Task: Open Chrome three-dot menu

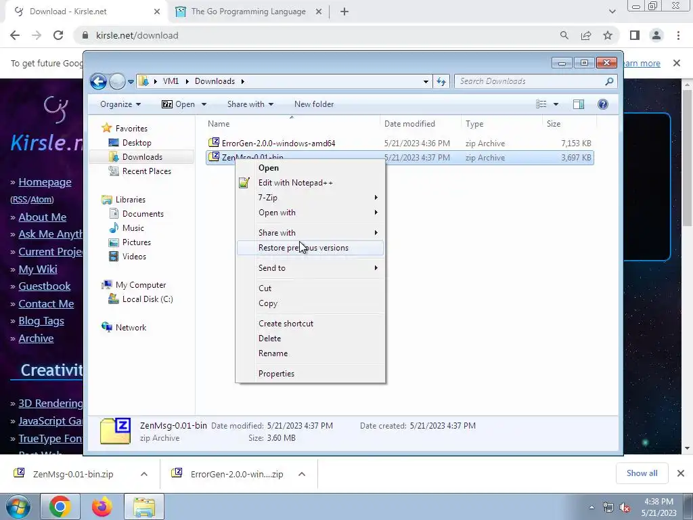Action: (678, 35)
